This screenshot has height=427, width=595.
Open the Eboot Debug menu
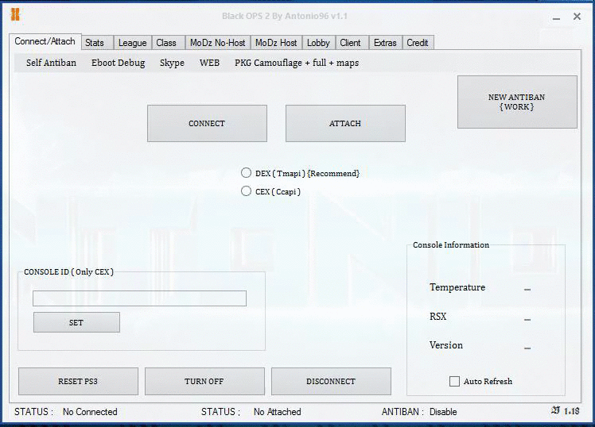click(118, 63)
